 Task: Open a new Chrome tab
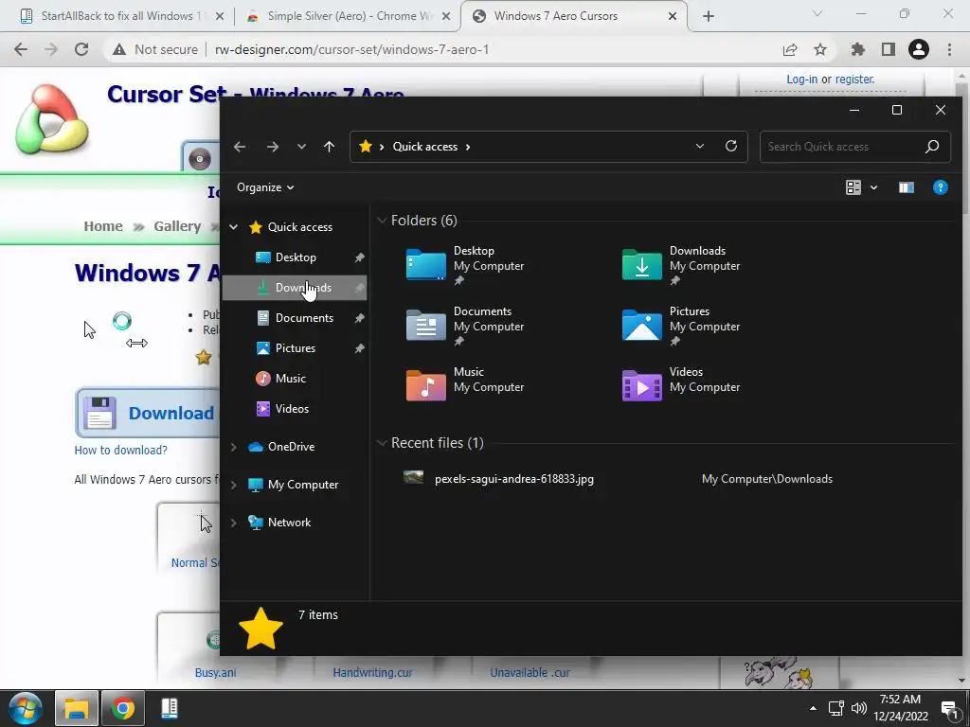point(709,17)
